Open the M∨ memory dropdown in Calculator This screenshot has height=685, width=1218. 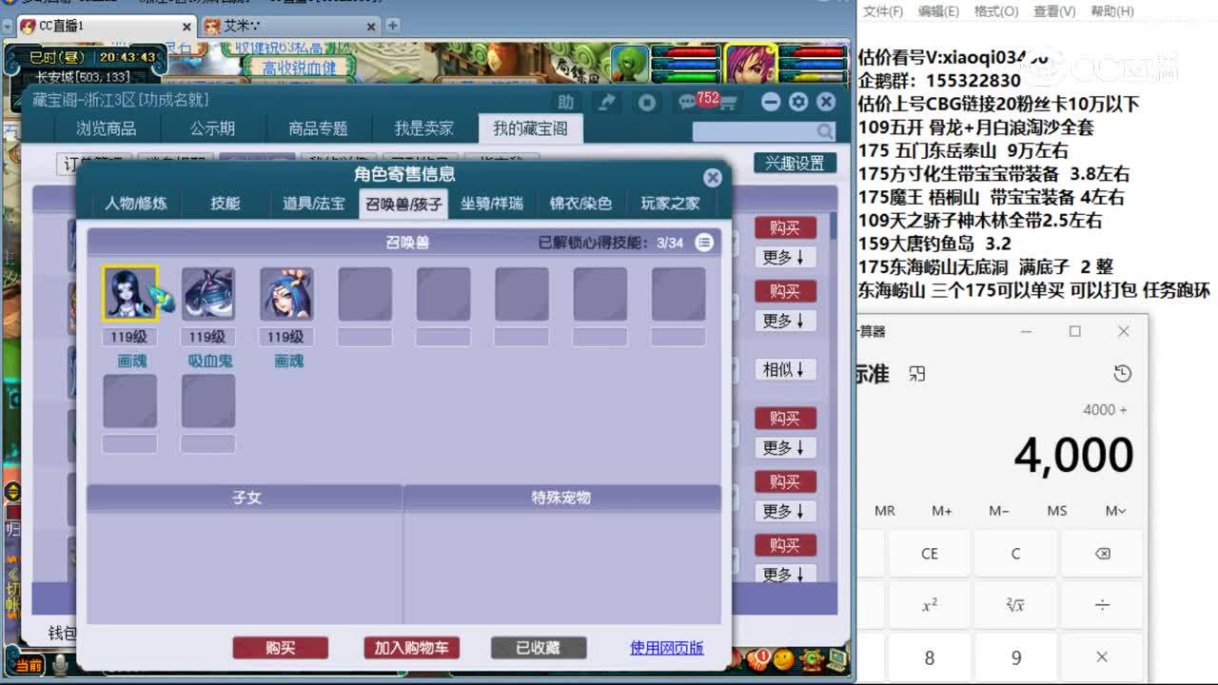pyautogui.click(x=1113, y=511)
